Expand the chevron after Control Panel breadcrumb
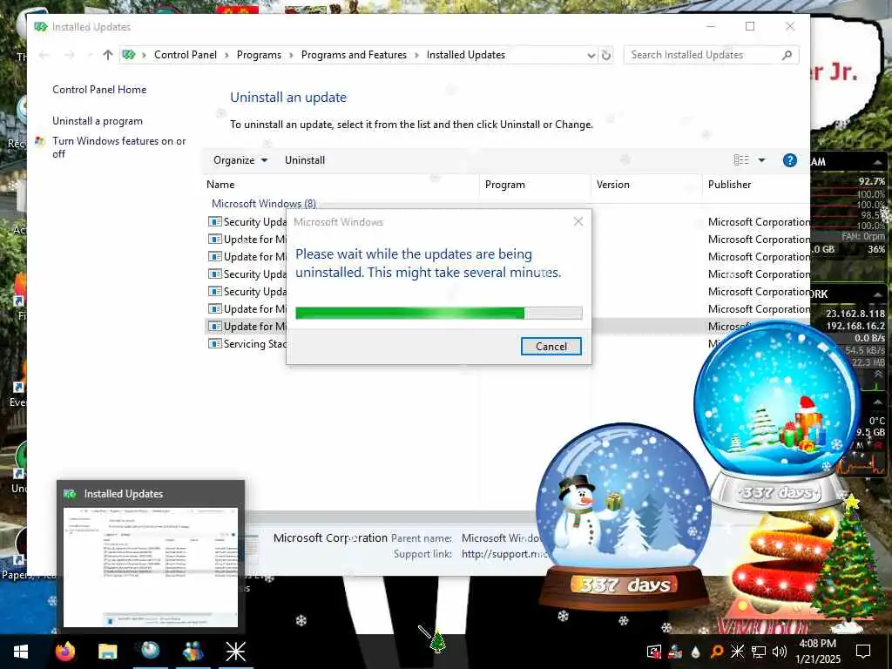 pyautogui.click(x=227, y=55)
